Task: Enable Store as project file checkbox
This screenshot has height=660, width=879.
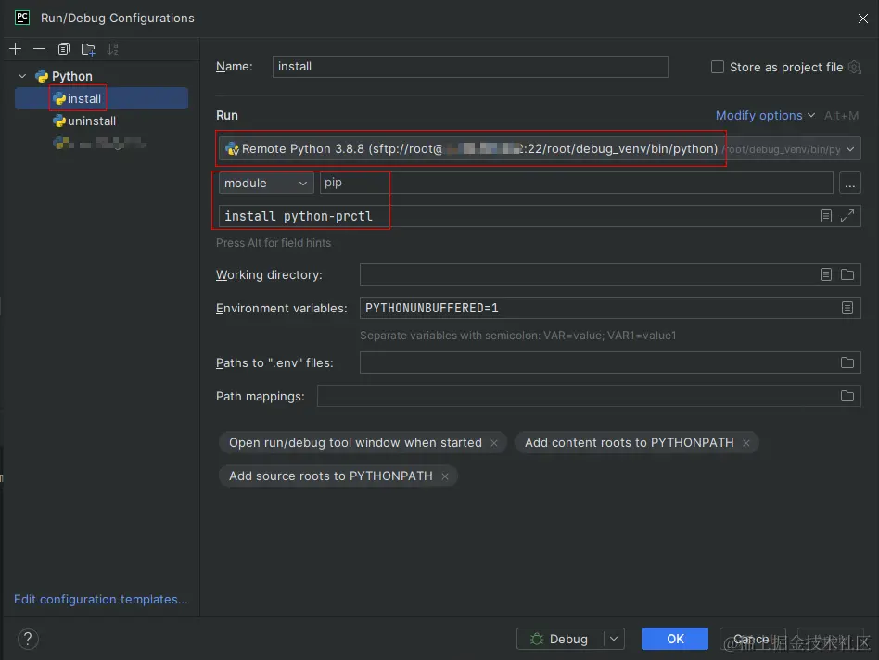Action: [717, 68]
